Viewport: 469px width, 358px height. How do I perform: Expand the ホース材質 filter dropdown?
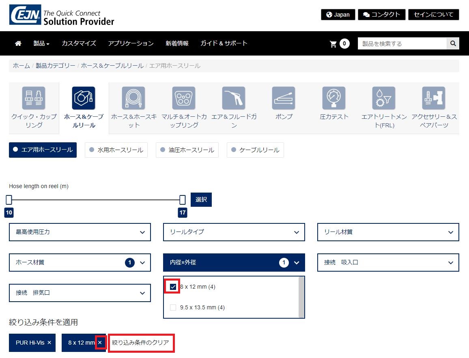click(x=80, y=263)
